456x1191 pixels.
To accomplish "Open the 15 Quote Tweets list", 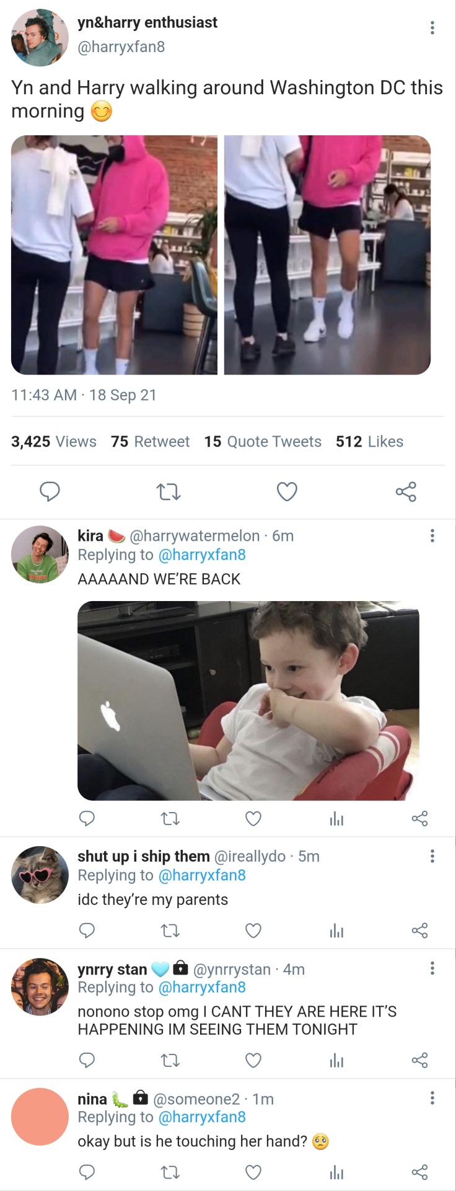I will point(263,442).
